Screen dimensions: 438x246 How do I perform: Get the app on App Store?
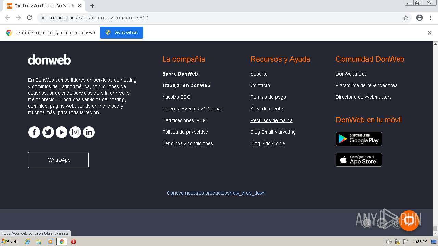[359, 160]
